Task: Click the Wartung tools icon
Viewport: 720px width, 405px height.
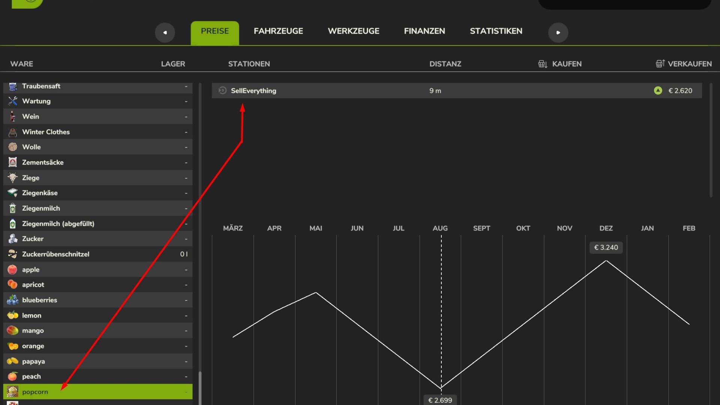Action: click(13, 101)
